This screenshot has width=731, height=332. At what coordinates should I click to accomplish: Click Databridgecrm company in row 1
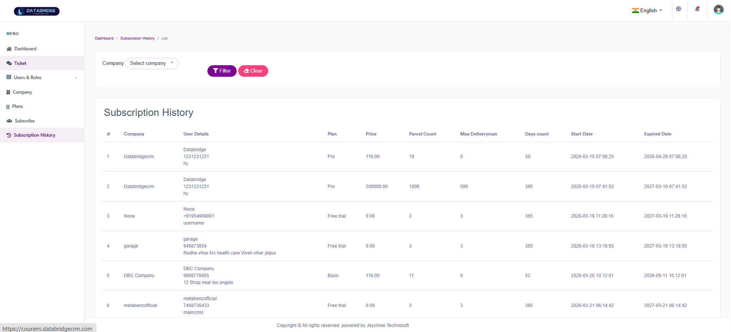pos(139,157)
